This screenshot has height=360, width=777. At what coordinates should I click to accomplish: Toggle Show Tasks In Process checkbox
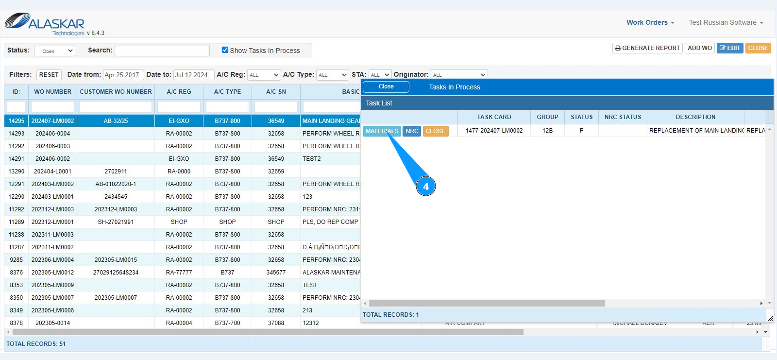click(225, 50)
